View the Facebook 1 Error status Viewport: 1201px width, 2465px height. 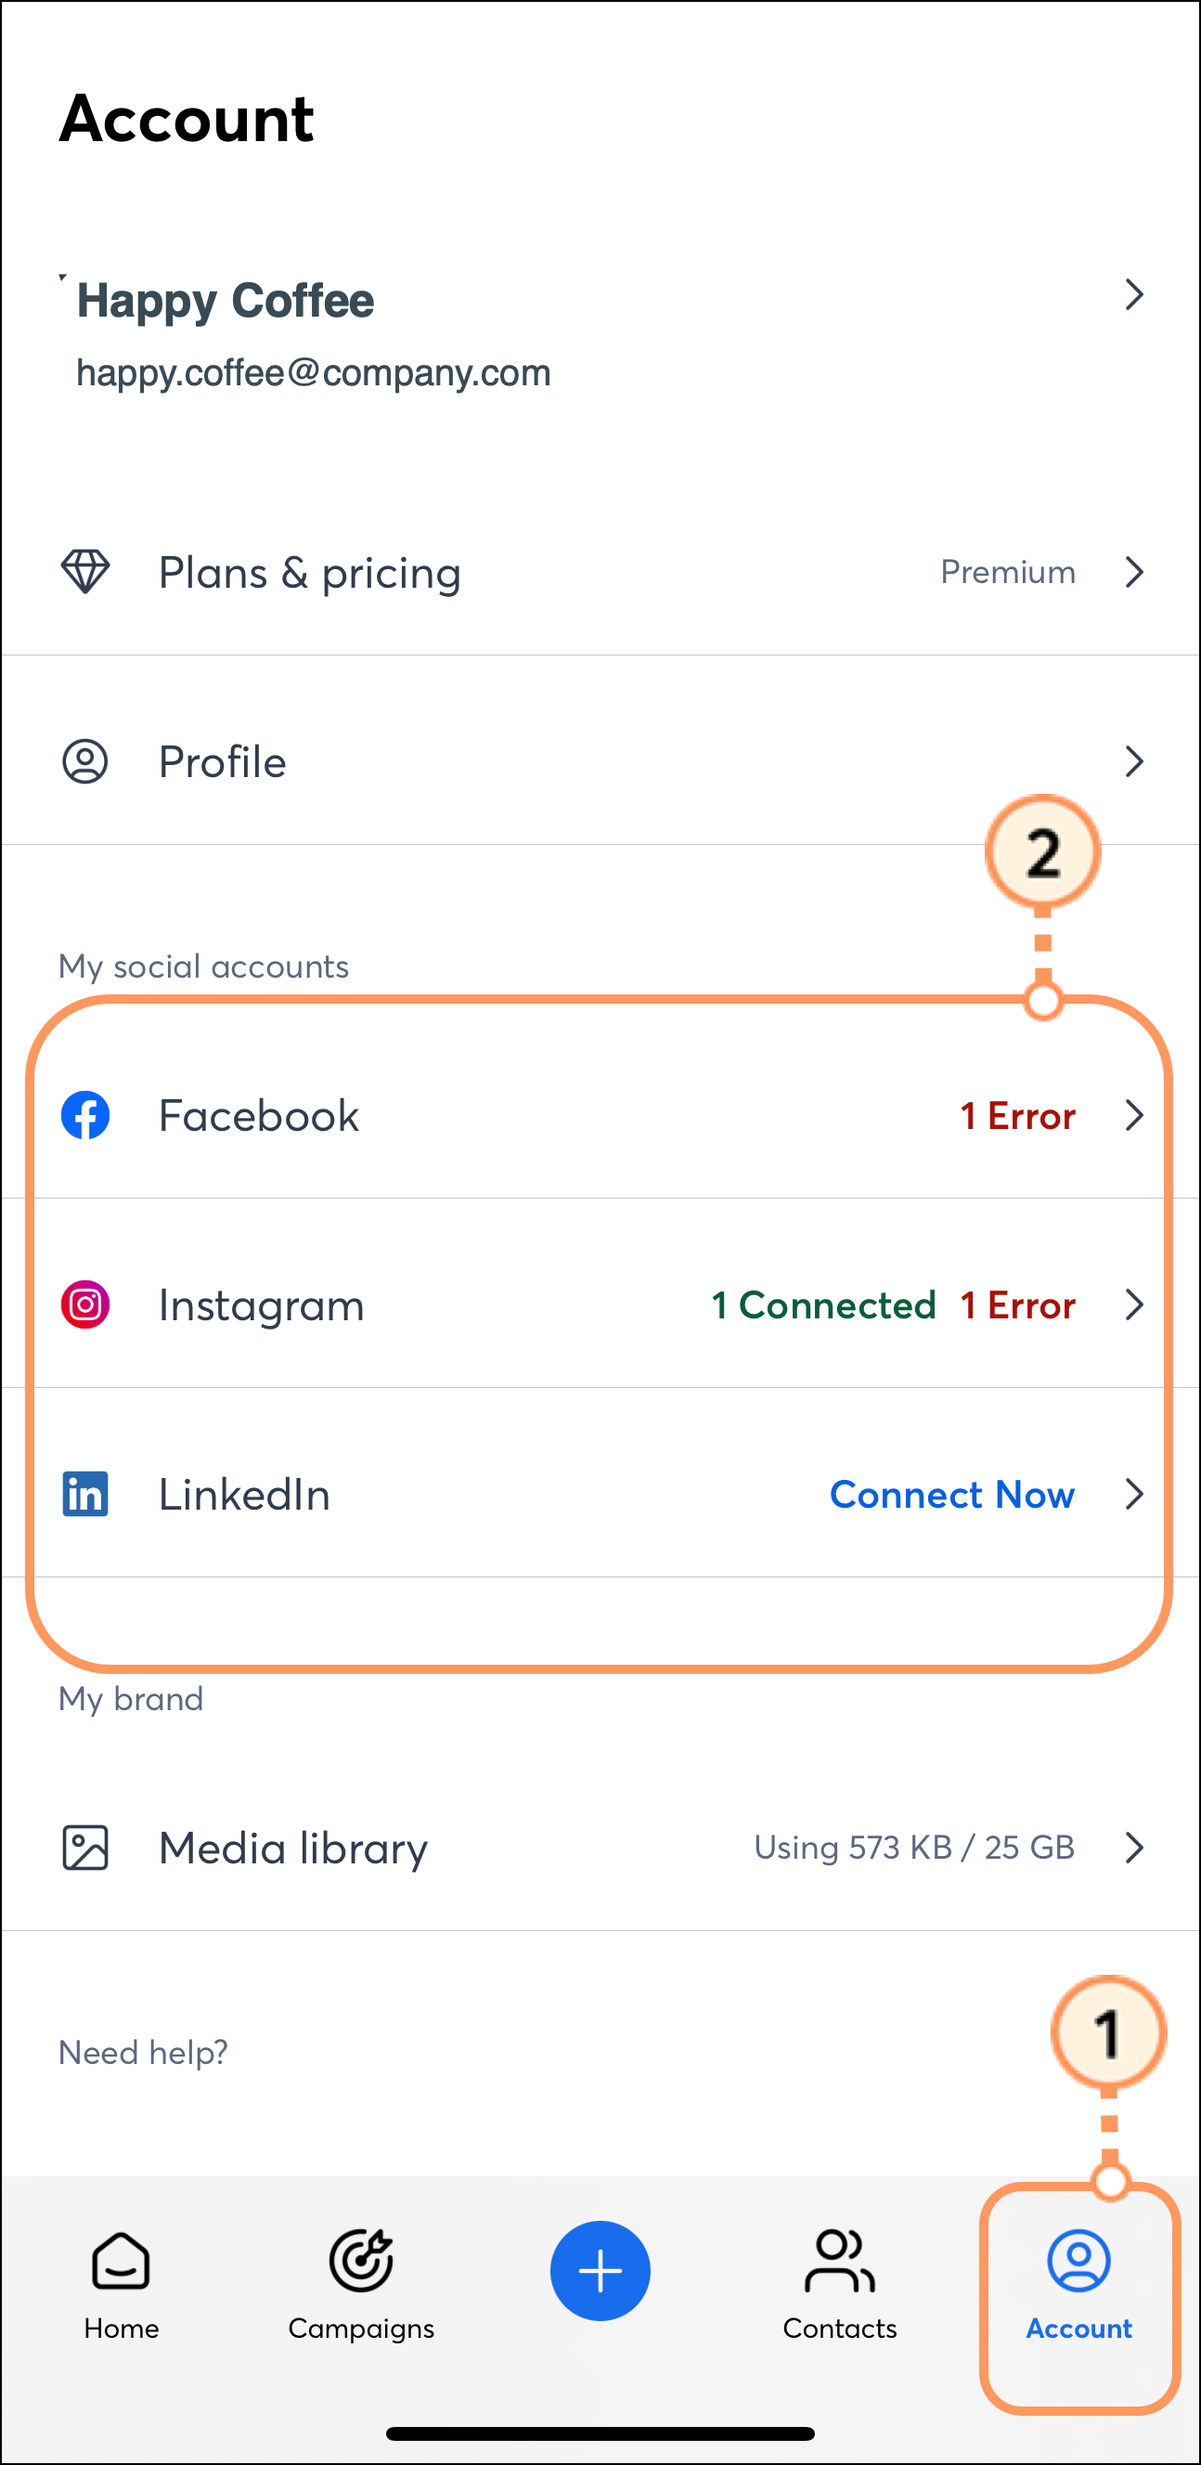click(x=1017, y=1116)
